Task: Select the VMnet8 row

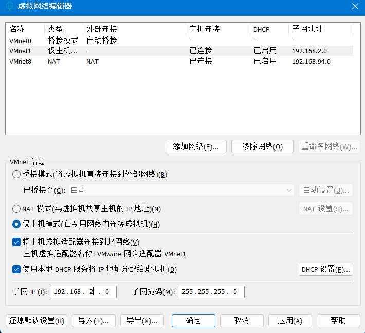Action: point(180,62)
